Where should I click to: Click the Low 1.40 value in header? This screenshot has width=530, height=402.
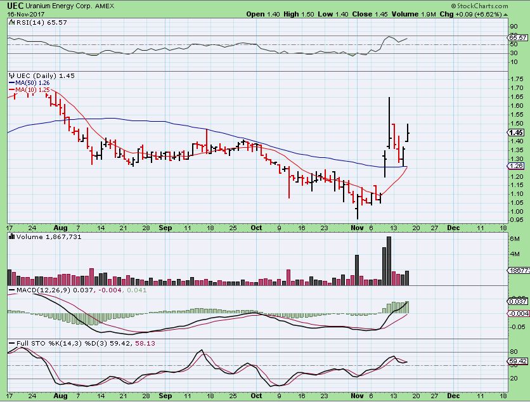pos(333,14)
